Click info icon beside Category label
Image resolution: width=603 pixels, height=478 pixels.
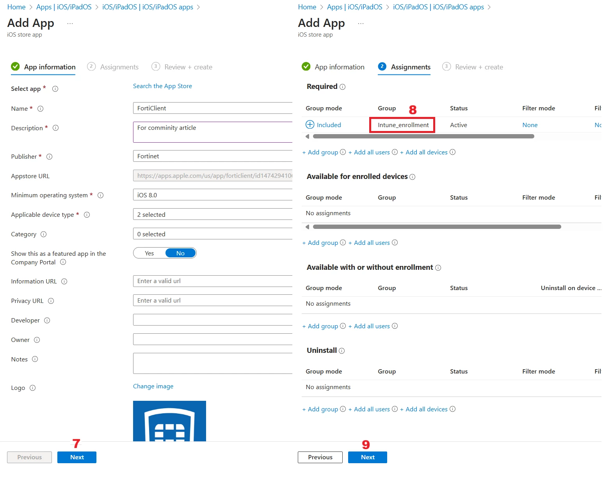click(x=43, y=234)
